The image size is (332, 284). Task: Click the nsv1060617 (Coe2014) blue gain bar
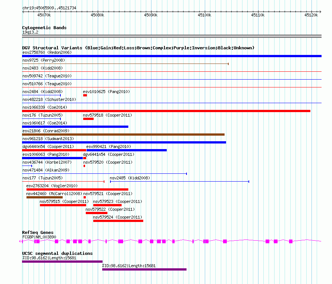coord(75,127)
